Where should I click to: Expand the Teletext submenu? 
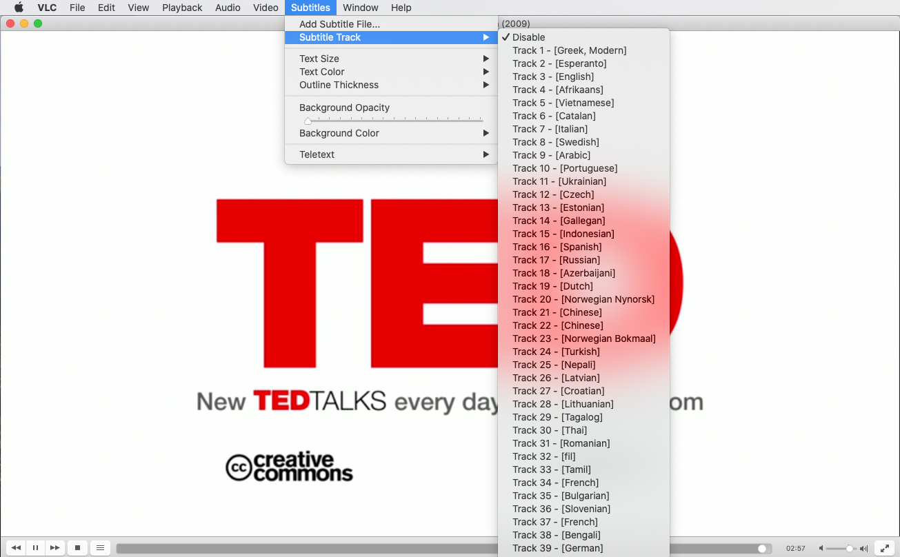391,154
